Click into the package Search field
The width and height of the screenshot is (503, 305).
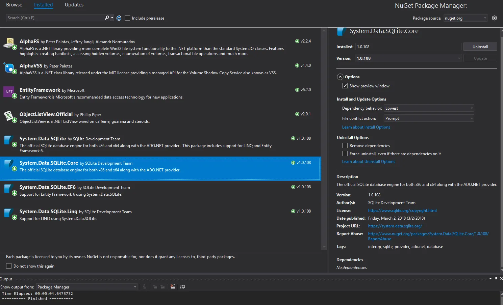point(54,18)
